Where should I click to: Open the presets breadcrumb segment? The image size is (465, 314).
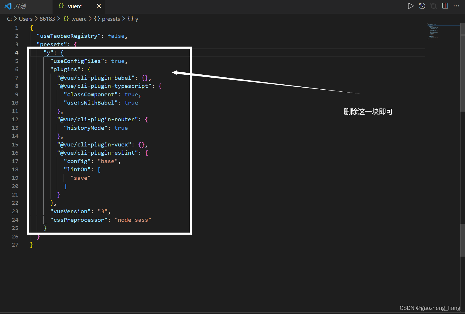107,19
